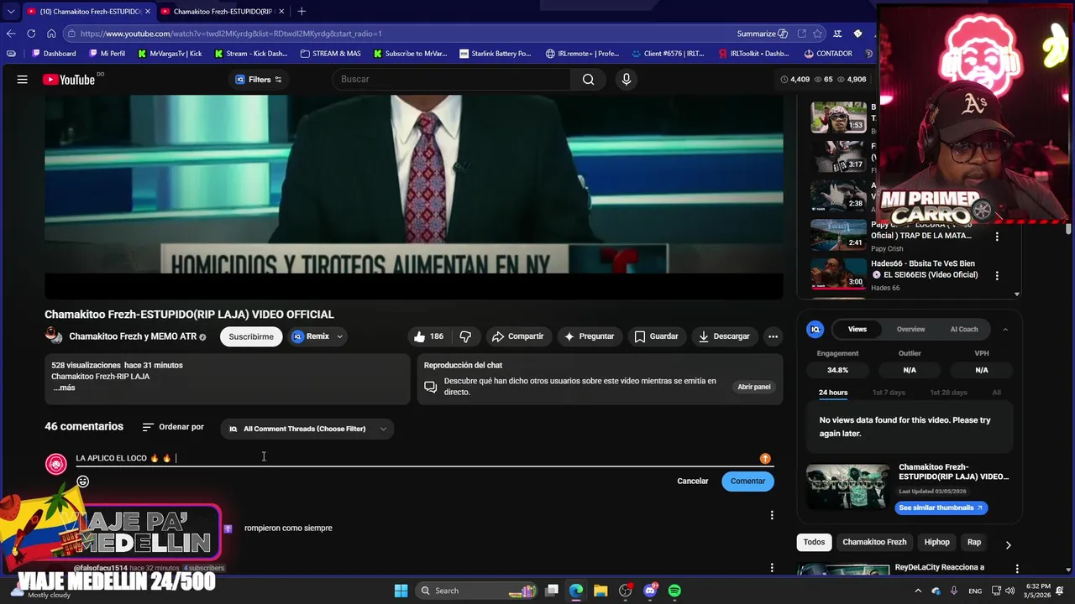Click the browser back arrow

[11, 34]
